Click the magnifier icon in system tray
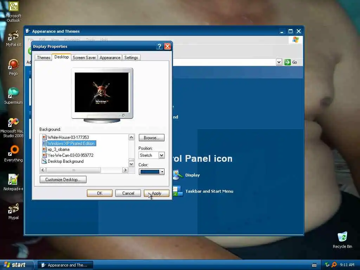Screen dimensions: 360x270 (334, 265)
